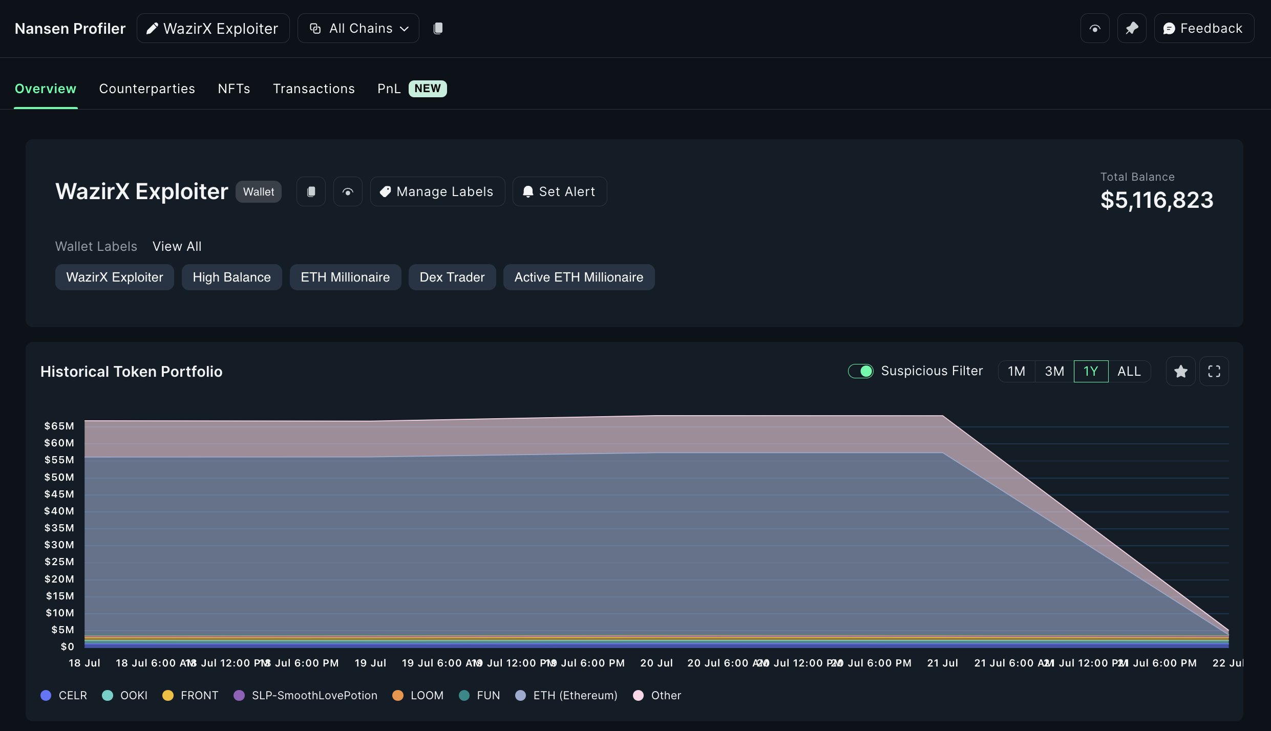
Task: Select the Active ETH Millionaire label chip
Action: pos(579,277)
